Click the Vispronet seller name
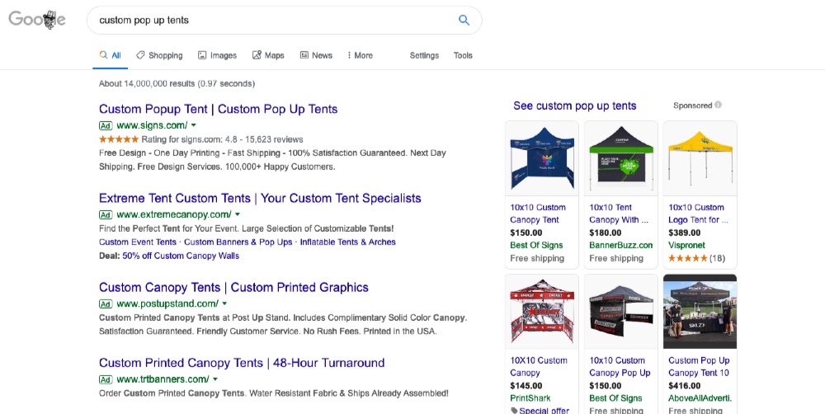Screen dimensions: 825x414 [686, 245]
